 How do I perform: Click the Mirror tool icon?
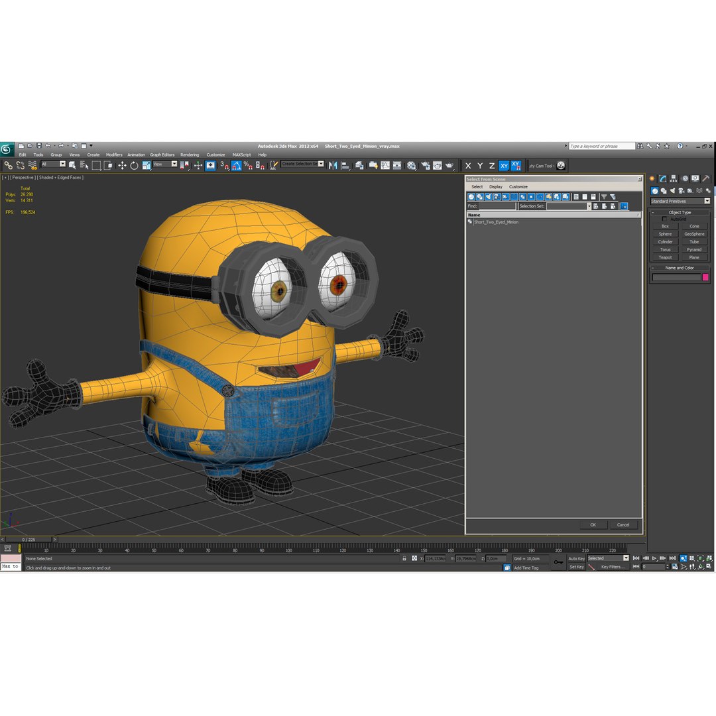point(333,165)
